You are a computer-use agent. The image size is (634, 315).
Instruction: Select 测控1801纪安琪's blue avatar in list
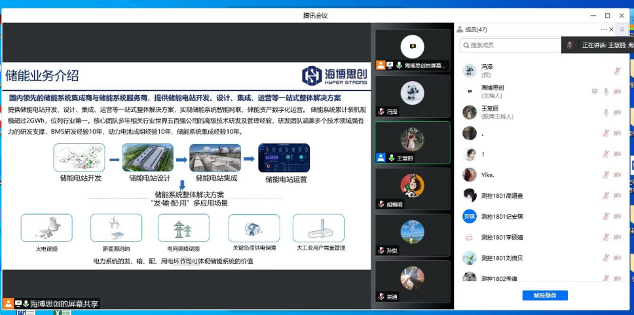pyautogui.click(x=469, y=217)
